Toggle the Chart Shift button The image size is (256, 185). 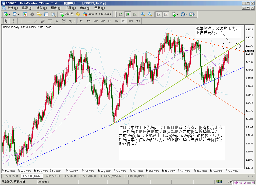[165, 14]
